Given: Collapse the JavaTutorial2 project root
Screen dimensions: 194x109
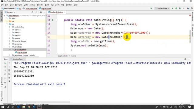Looking at the screenshot, I should tap(5, 15).
